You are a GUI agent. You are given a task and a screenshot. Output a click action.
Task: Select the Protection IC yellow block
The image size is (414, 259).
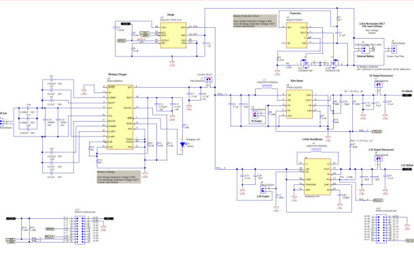click(x=296, y=35)
